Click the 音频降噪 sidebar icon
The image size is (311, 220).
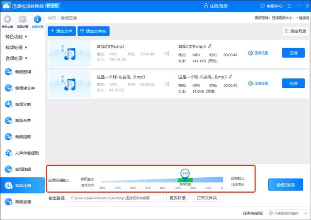(9, 169)
